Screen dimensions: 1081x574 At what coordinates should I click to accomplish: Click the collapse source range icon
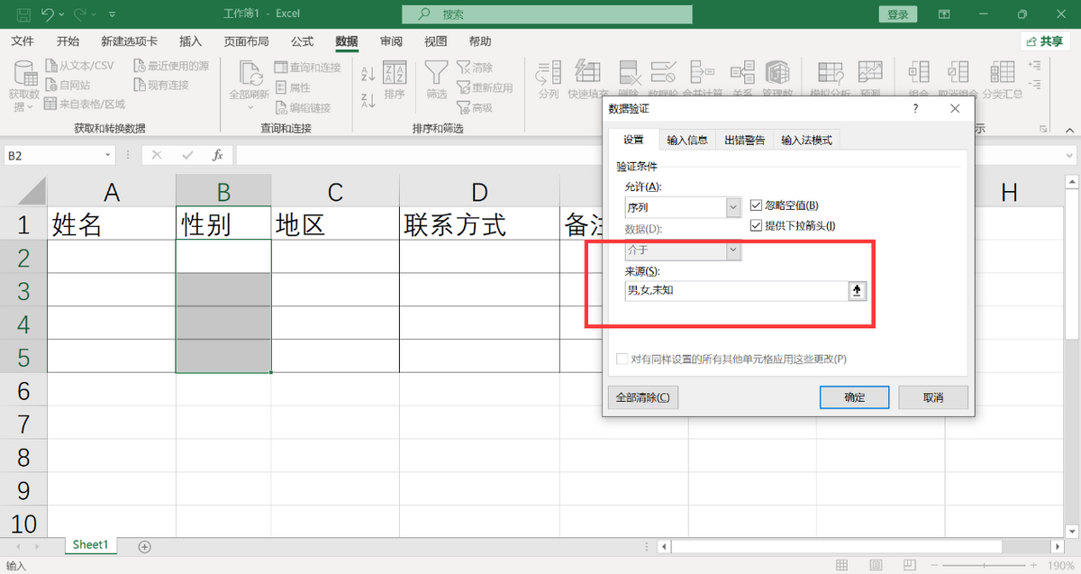tap(857, 290)
